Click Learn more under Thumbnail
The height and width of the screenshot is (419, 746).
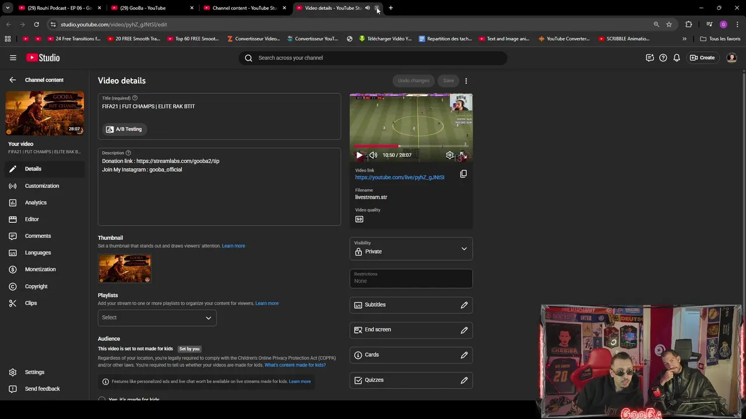point(233,246)
